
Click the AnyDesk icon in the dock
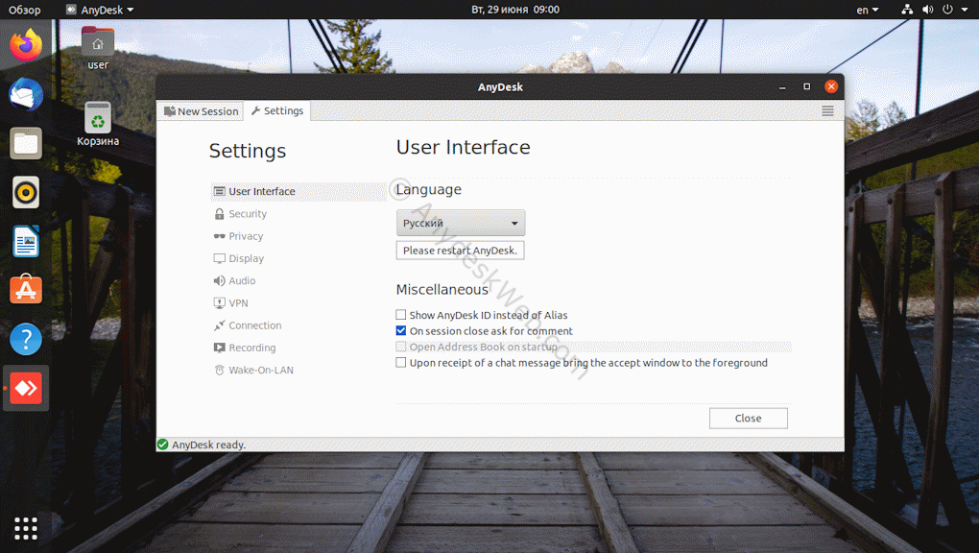pos(26,388)
